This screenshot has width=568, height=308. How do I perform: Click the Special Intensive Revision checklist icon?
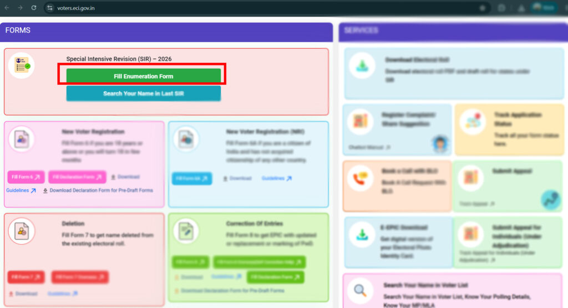[22, 65]
